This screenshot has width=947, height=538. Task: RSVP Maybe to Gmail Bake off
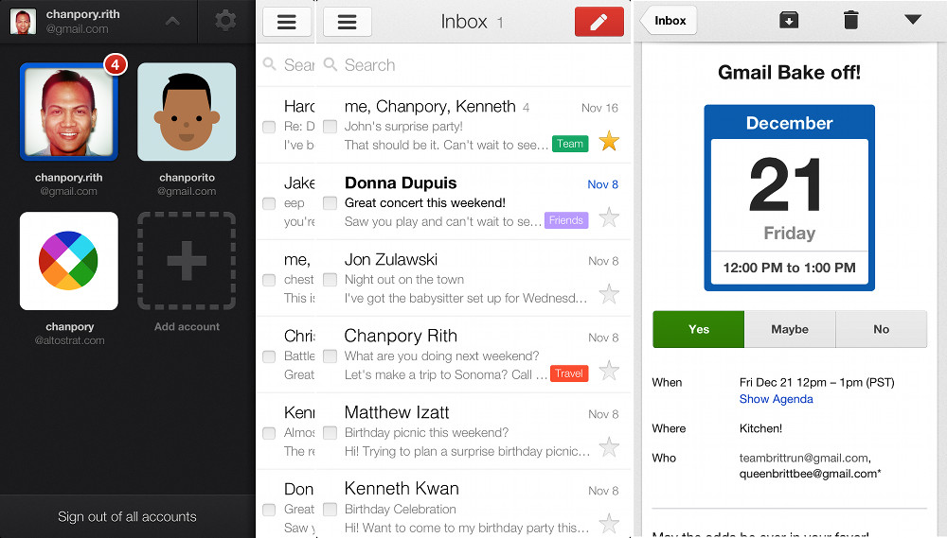tap(790, 329)
